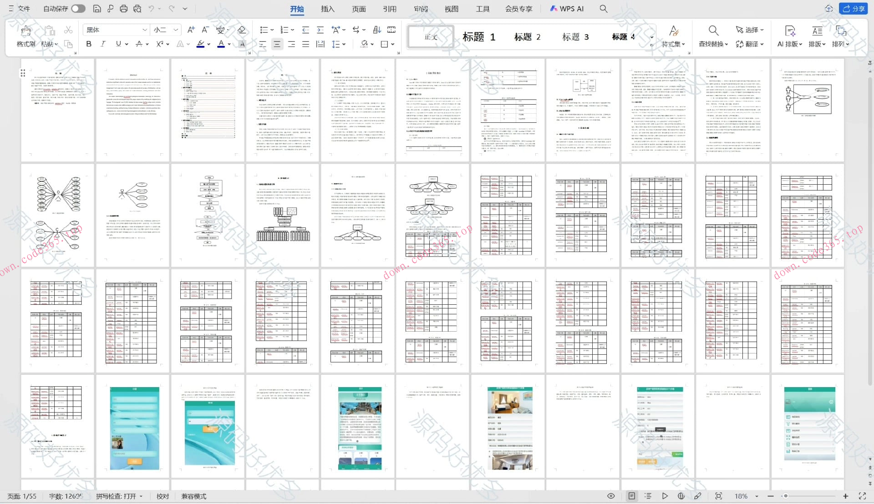The image size is (874, 504).
Task: Click the blue Share button
Action: 854,9
